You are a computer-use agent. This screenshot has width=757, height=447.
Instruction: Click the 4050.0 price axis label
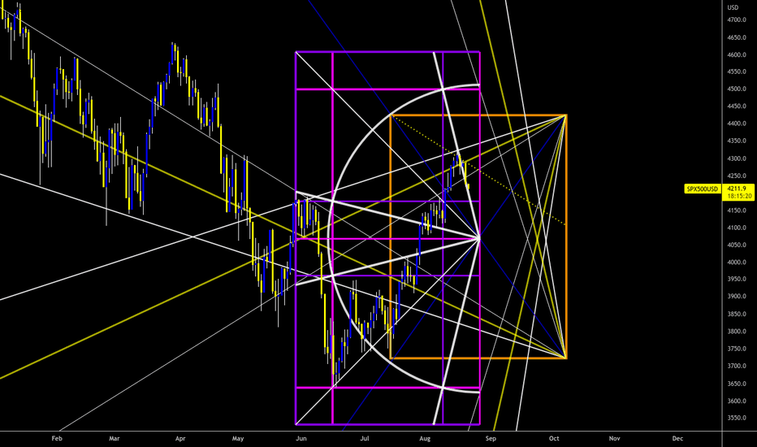[737, 245]
